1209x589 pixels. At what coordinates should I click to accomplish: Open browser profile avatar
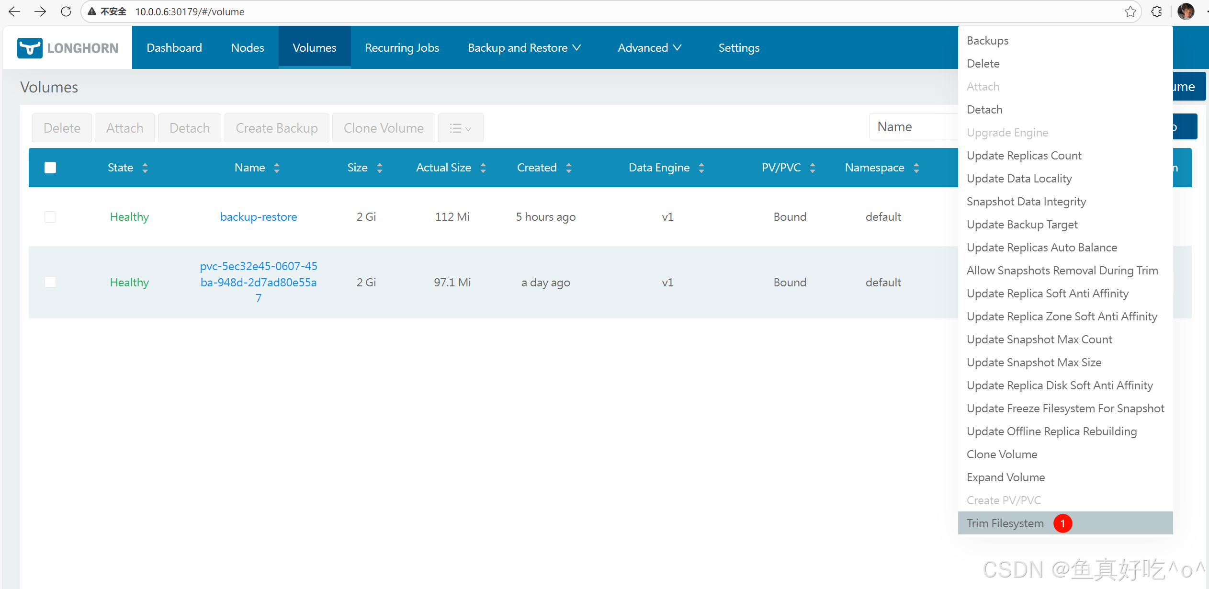pos(1186,11)
